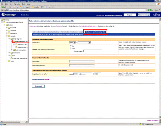This screenshot has height=126, width=161.
Task: Click the Certificates folder icon
Action: pyautogui.click(x=12, y=53)
